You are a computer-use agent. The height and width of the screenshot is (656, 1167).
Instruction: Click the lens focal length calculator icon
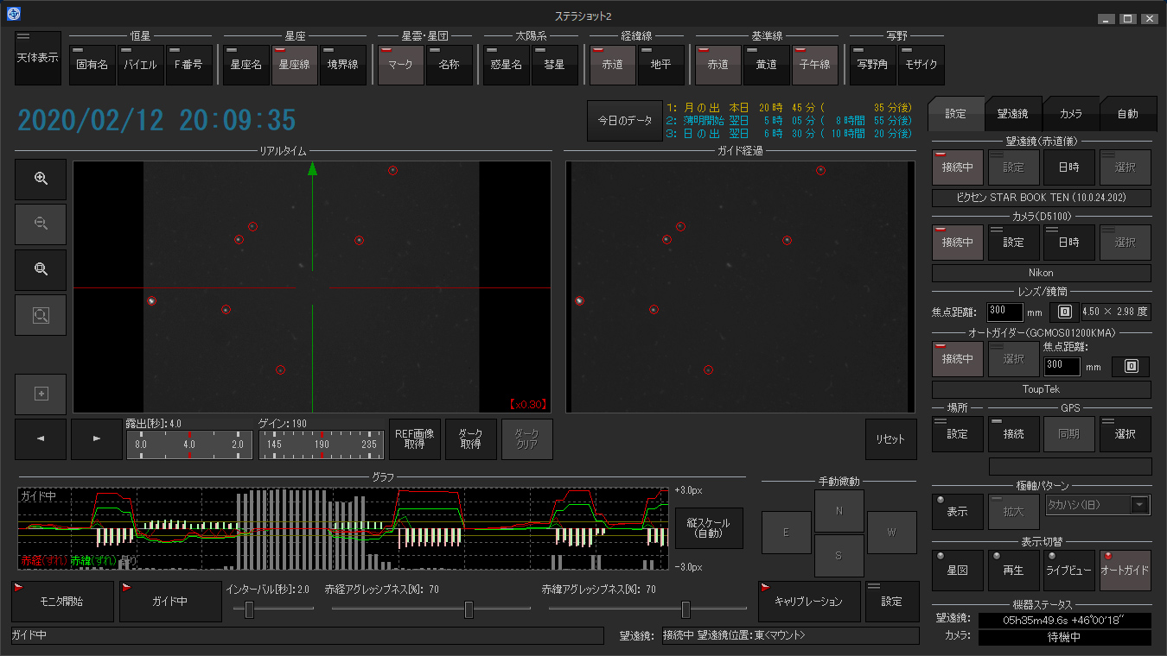(x=1064, y=312)
